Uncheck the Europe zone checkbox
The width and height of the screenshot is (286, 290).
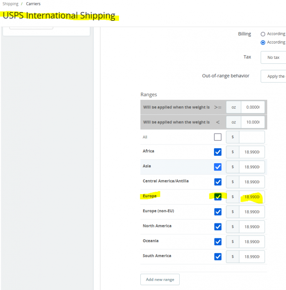218,197
